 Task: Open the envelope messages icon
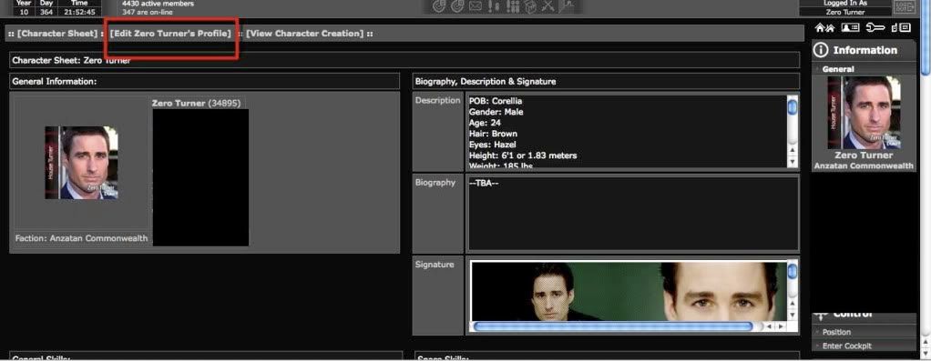475,6
